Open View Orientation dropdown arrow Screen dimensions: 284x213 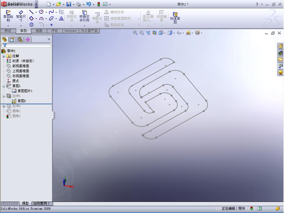(165, 33)
